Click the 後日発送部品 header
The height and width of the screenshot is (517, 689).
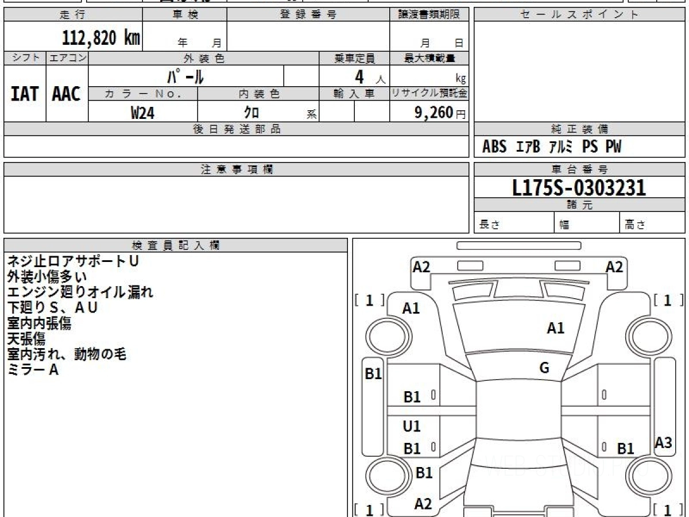[x=237, y=129]
